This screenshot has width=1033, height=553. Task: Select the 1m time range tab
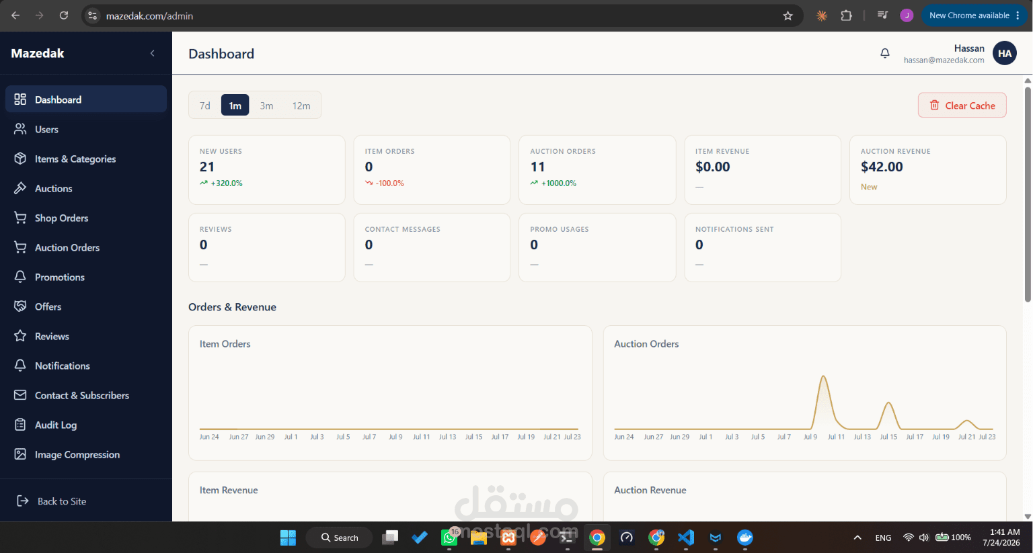pyautogui.click(x=235, y=105)
